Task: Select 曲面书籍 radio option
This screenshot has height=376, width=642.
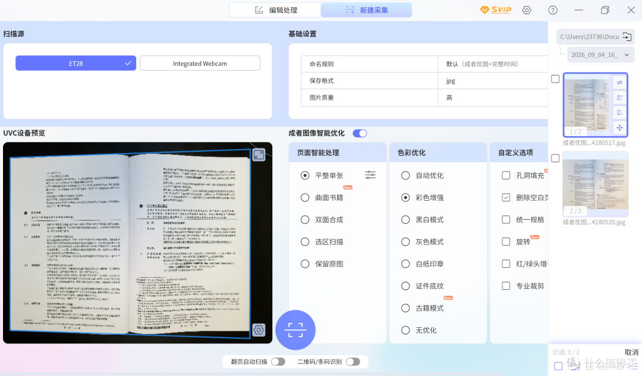Action: click(x=305, y=198)
